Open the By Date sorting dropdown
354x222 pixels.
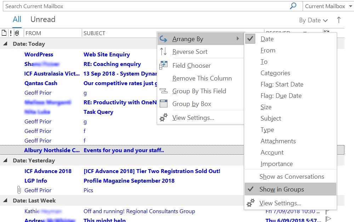pos(313,20)
